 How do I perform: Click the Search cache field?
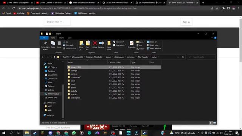(201, 57)
